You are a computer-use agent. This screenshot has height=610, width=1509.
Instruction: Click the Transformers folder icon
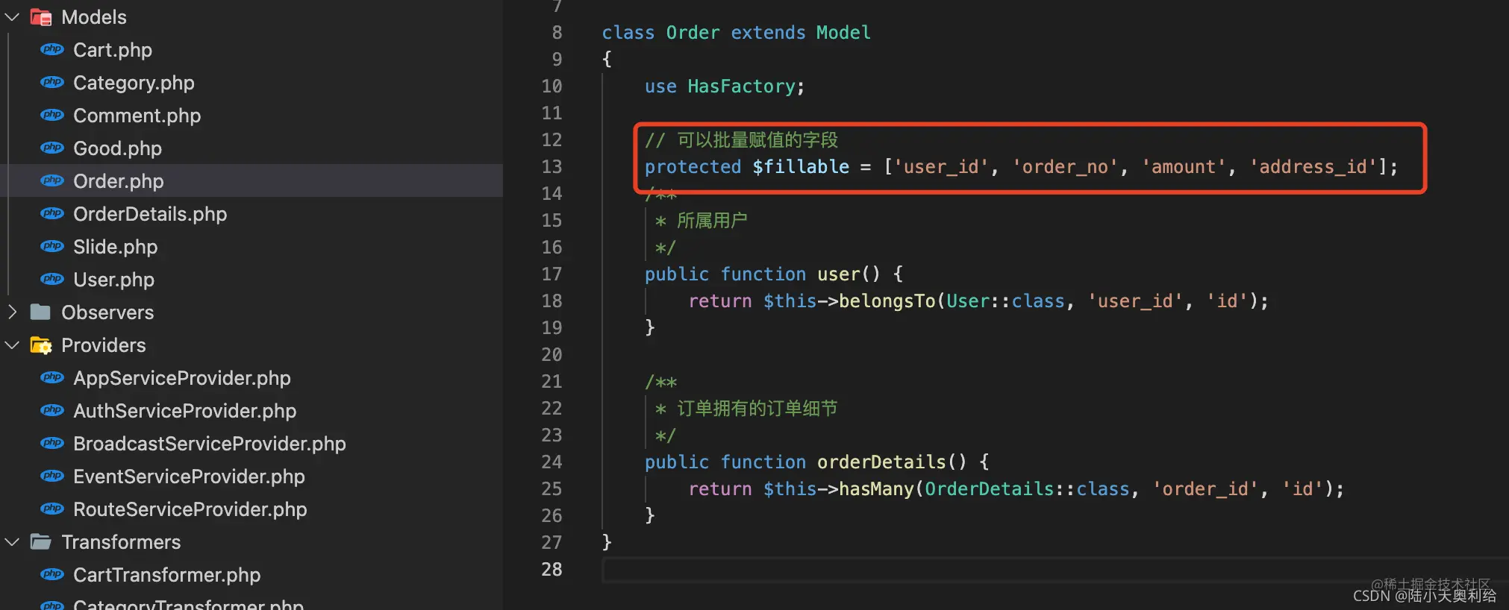(40, 541)
